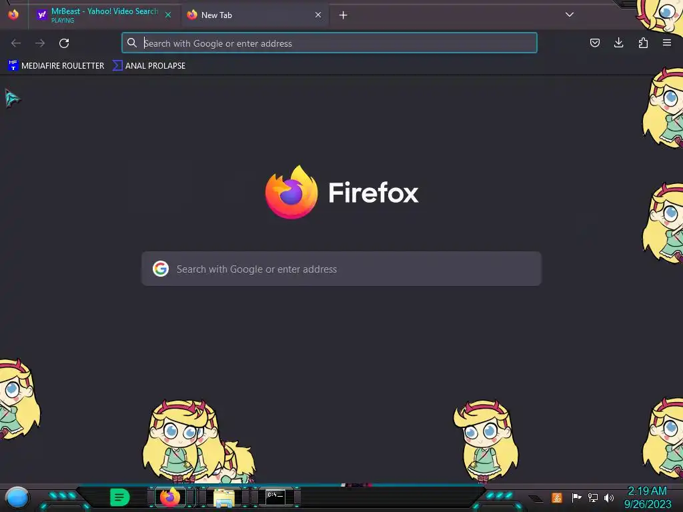Close the New Tab tab

point(318,15)
